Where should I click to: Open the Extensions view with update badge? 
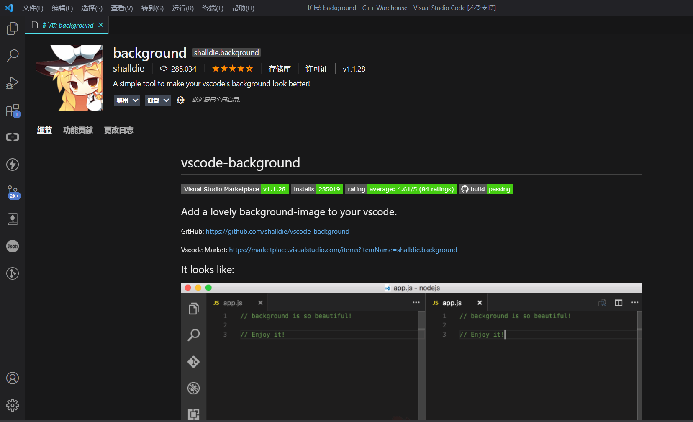[13, 111]
